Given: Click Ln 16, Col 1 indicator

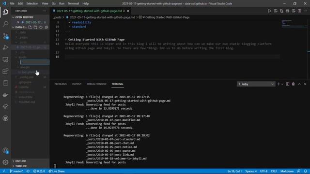Looking at the screenshot, I should click(x=234, y=171).
